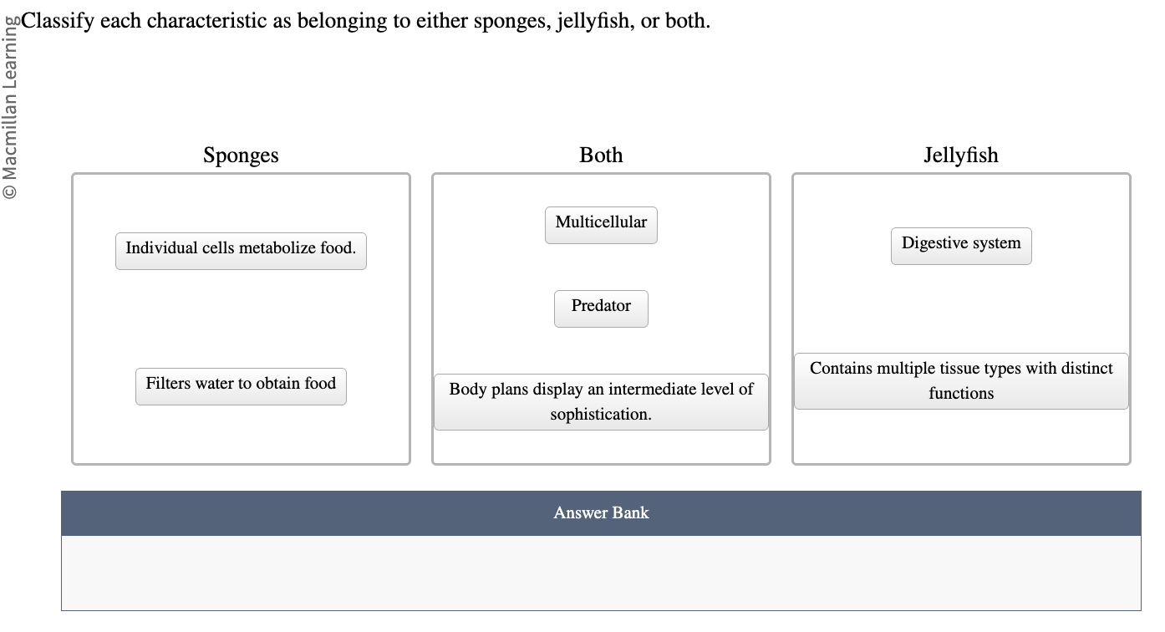Image resolution: width=1165 pixels, height=632 pixels.
Task: Click the empty Answer Bank area
Action: 601,573
